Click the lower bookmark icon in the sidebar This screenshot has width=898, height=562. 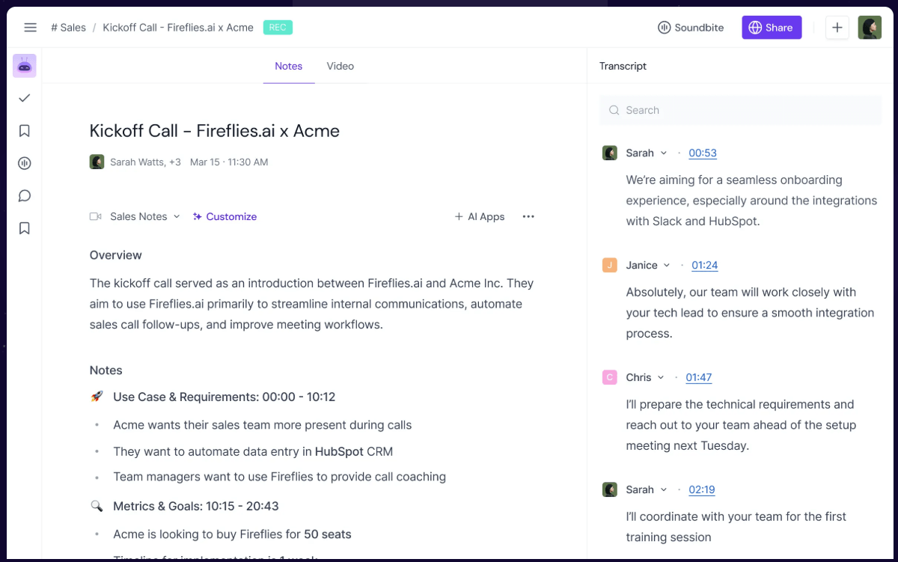point(25,228)
